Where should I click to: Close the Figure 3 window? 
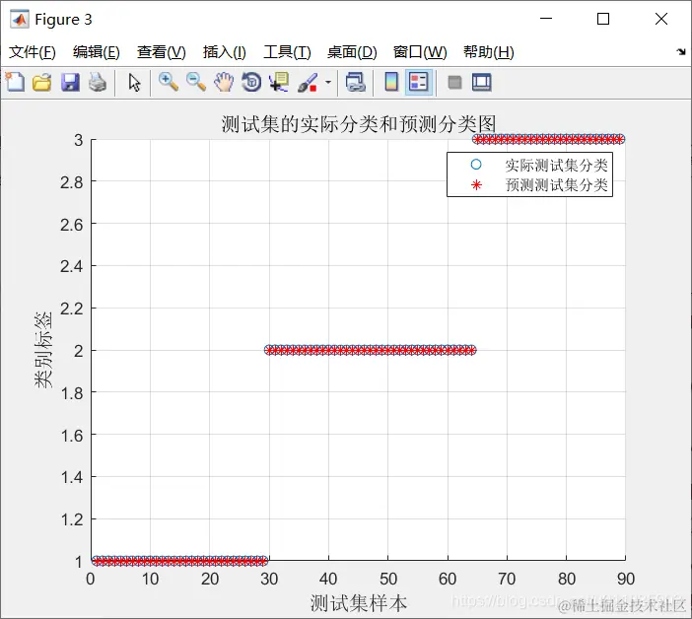coord(661,19)
